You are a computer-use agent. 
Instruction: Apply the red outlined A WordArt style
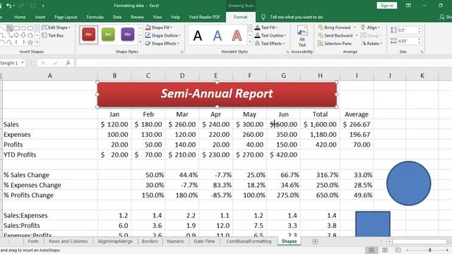237,36
